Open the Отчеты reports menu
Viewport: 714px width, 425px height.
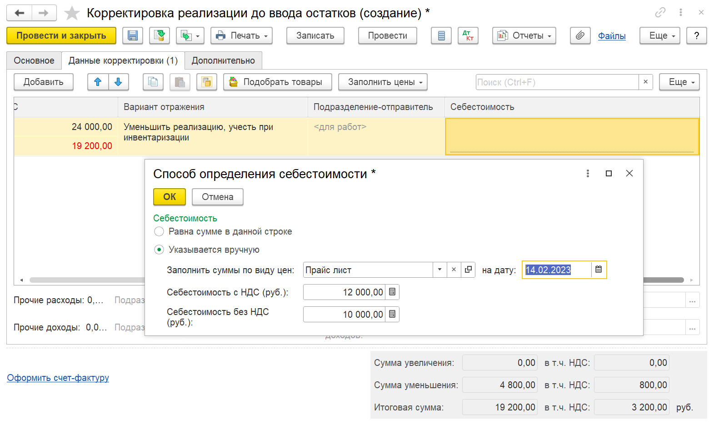(524, 35)
